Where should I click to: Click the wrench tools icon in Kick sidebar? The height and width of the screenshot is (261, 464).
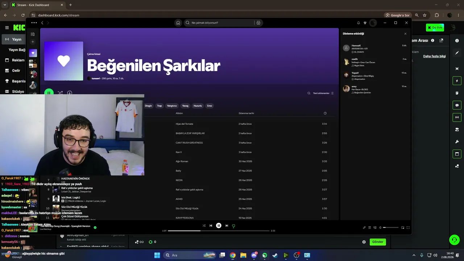[457, 142]
